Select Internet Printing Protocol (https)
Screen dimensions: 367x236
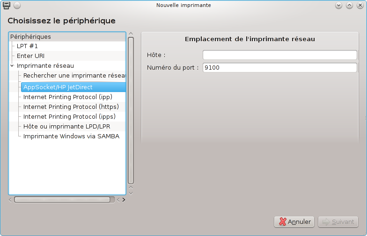(71, 107)
